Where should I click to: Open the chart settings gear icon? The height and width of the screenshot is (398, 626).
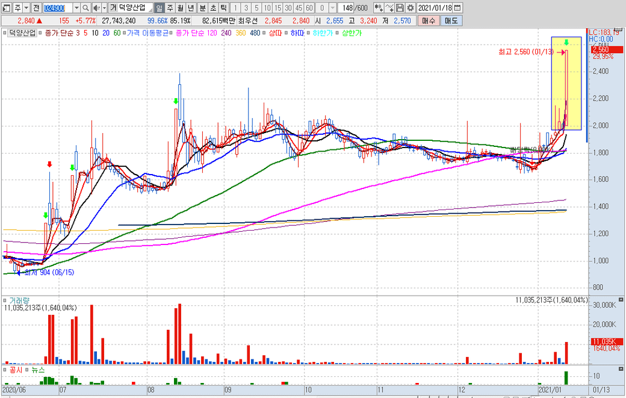(x=411, y=8)
